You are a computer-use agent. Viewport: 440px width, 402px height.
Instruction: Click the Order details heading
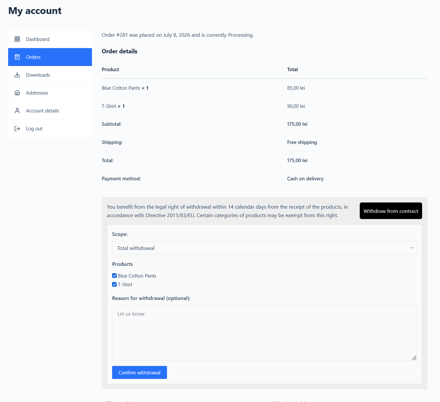(x=119, y=51)
